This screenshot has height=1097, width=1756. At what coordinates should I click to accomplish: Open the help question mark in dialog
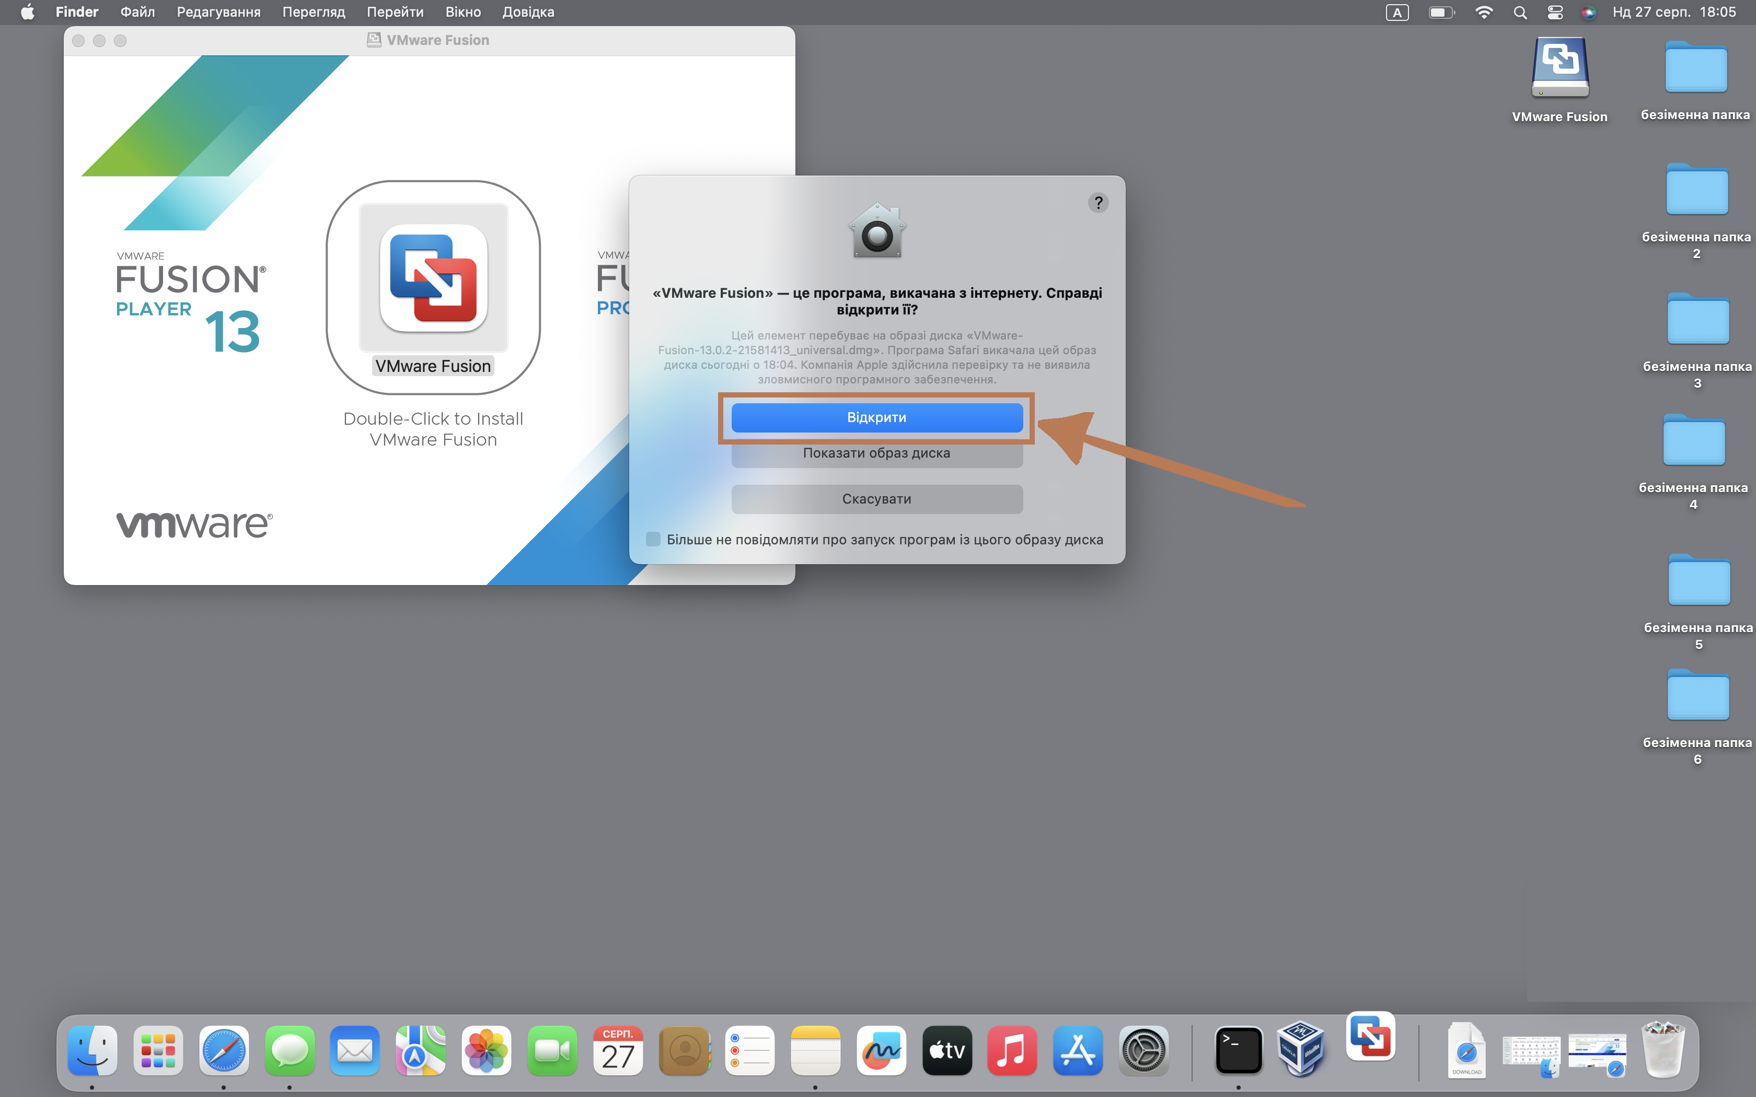click(x=1098, y=203)
